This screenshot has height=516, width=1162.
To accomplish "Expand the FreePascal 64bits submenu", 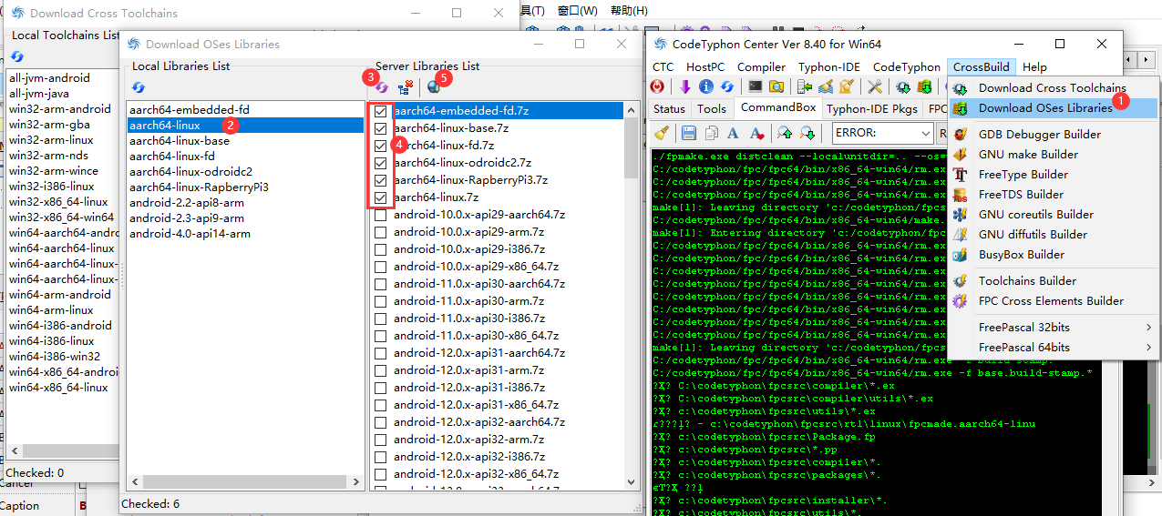I will click(x=1053, y=347).
